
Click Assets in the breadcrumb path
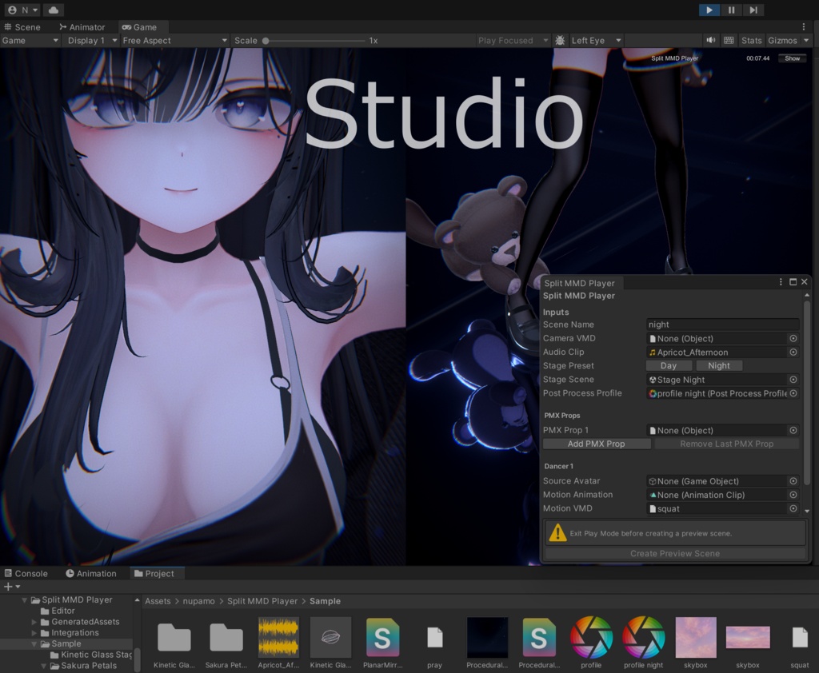158,601
